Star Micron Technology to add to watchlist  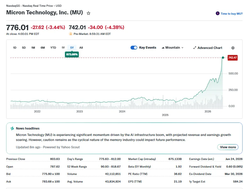pyautogui.click(x=88, y=13)
